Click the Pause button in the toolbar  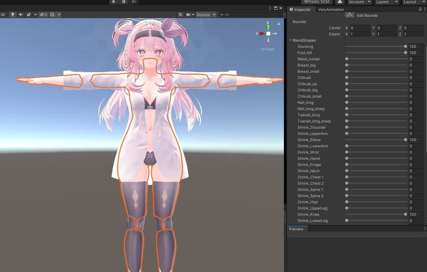124,2
